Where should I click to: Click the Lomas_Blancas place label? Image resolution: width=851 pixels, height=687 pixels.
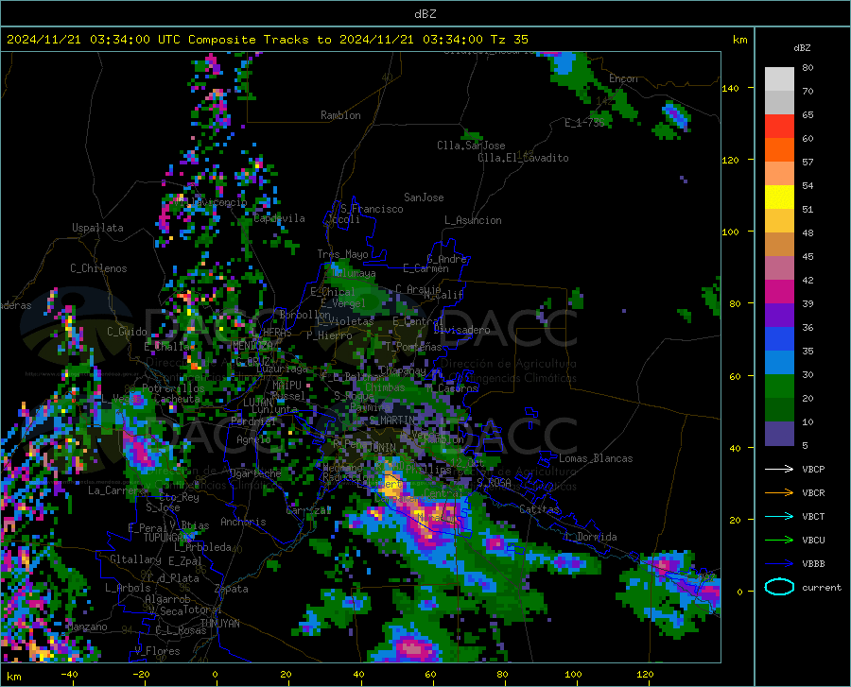coord(596,458)
